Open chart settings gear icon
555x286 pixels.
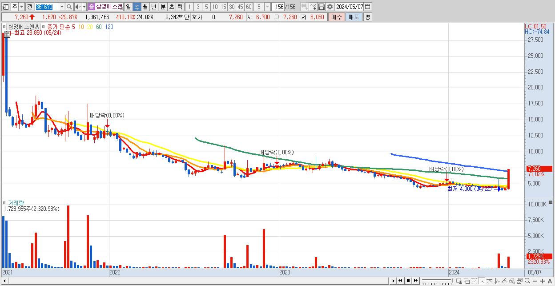pyautogui.click(x=330, y=7)
